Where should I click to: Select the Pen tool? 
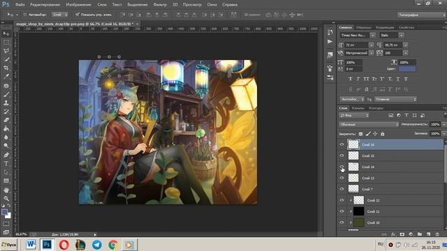pyautogui.click(x=6, y=155)
